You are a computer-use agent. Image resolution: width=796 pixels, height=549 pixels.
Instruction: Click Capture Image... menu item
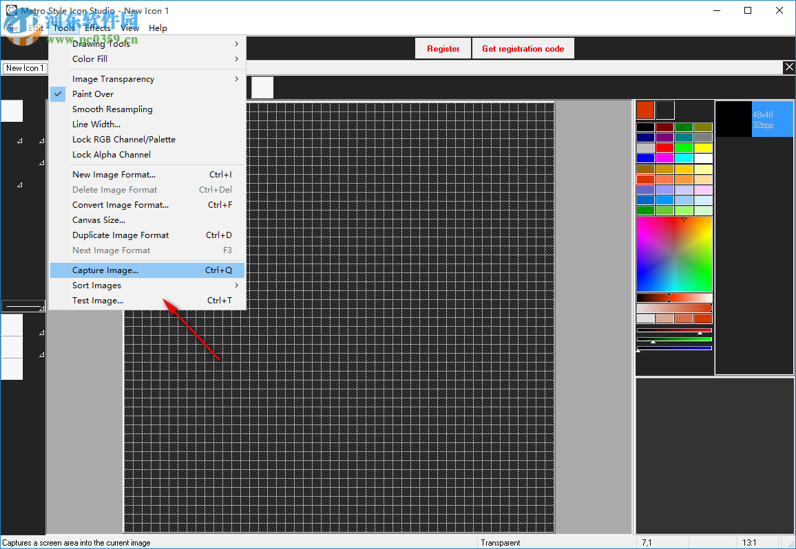147,270
